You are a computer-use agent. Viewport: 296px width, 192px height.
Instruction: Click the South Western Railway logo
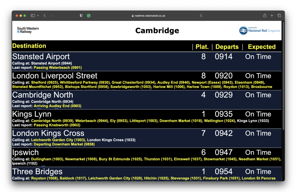27,30
